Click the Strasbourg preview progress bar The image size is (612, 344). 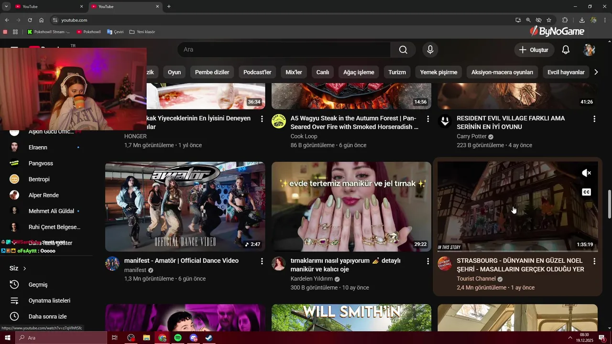pos(517,251)
